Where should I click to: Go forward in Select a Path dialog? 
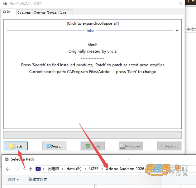click(x=17, y=169)
